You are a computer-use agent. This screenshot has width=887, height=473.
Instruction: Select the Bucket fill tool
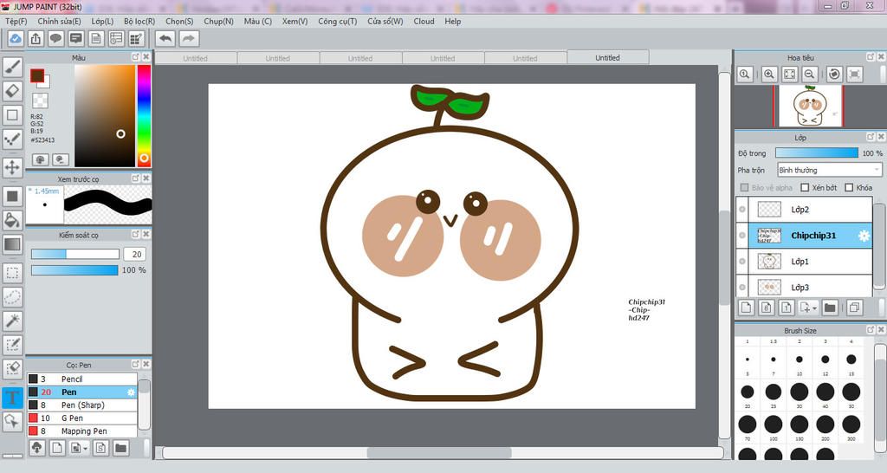[12, 220]
